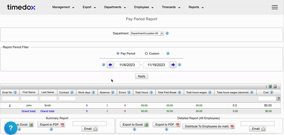Click Distribute To Employees (to mail)

point(208,126)
